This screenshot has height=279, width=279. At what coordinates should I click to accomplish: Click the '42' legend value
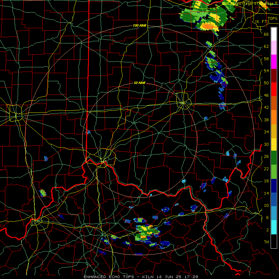coord(266,108)
